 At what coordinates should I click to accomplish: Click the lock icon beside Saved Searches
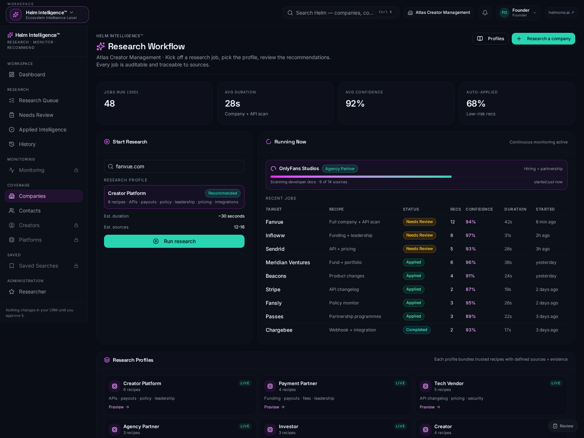[x=76, y=266]
